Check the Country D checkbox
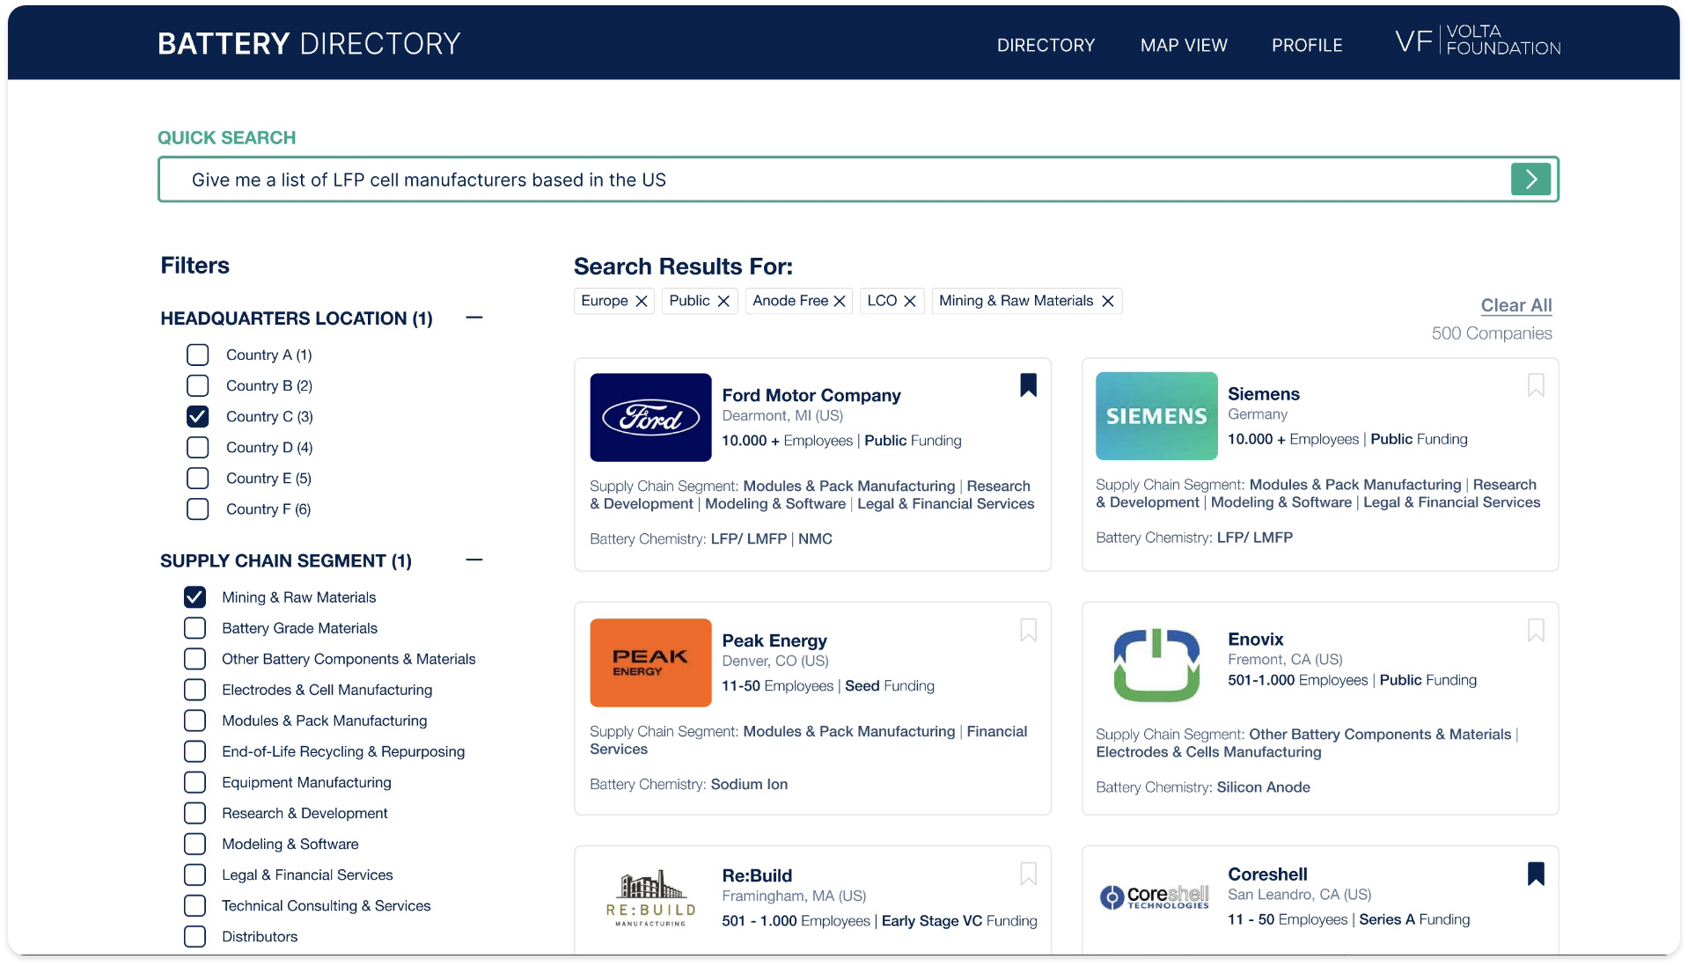 click(198, 447)
